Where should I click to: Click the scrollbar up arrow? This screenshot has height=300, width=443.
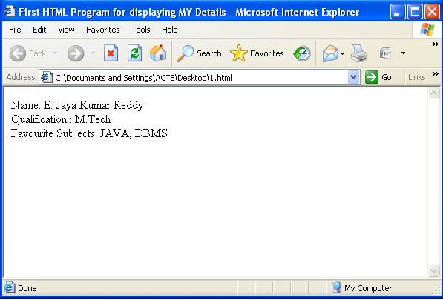[433, 93]
